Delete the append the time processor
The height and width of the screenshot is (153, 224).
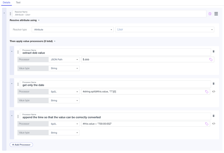pos(213,116)
